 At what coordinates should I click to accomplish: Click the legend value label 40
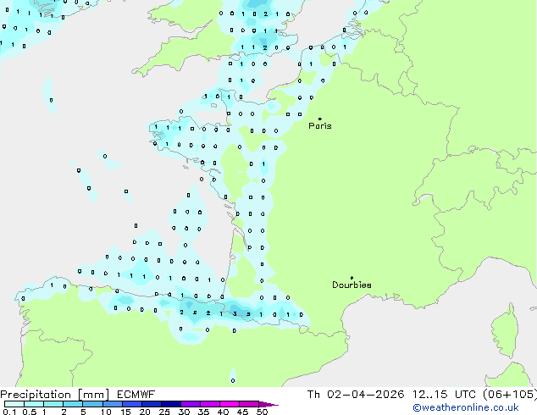tap(223, 412)
